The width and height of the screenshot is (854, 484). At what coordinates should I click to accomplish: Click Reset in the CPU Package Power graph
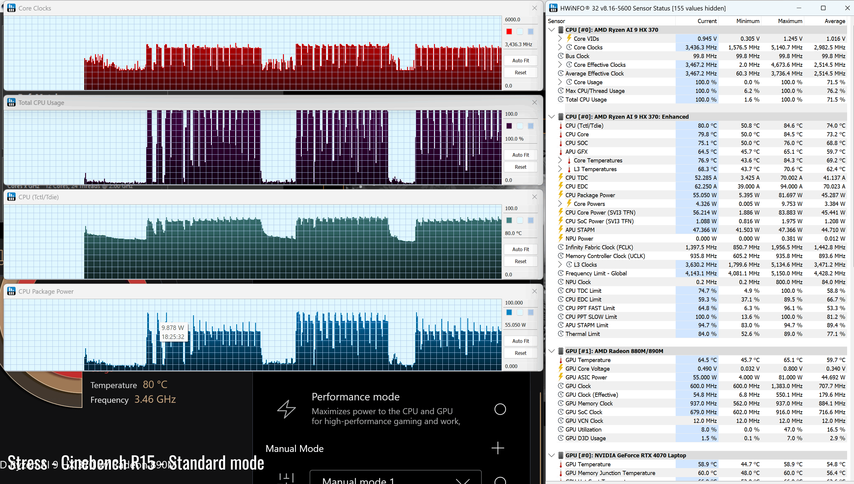pyautogui.click(x=521, y=353)
